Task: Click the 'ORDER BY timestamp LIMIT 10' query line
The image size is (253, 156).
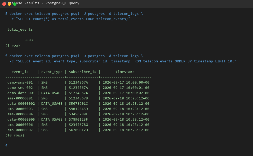Action: [x=123, y=61]
